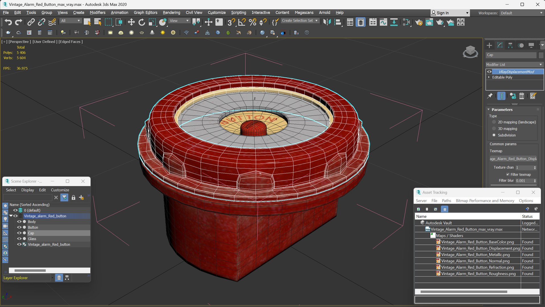Collapse the Parameters rollout
Screen dimensions: 545x307
(x=489, y=109)
